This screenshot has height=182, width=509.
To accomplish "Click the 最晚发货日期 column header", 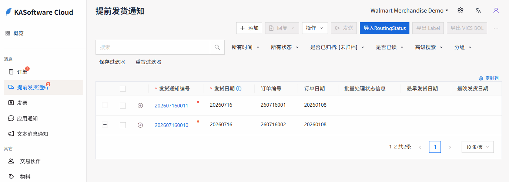I will tap(473, 89).
